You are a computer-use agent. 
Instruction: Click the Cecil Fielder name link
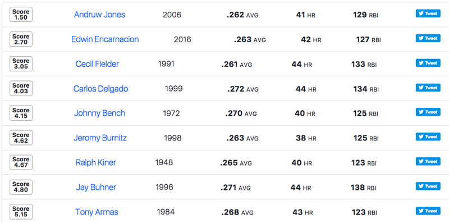click(97, 64)
